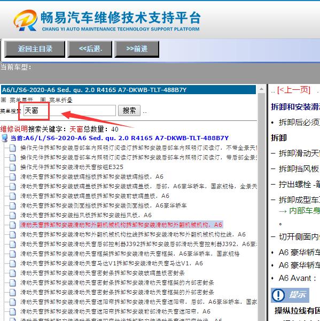Open 拆卸和安装前玻璃盖板，A6 entry

pyautogui.click(x=95, y=196)
